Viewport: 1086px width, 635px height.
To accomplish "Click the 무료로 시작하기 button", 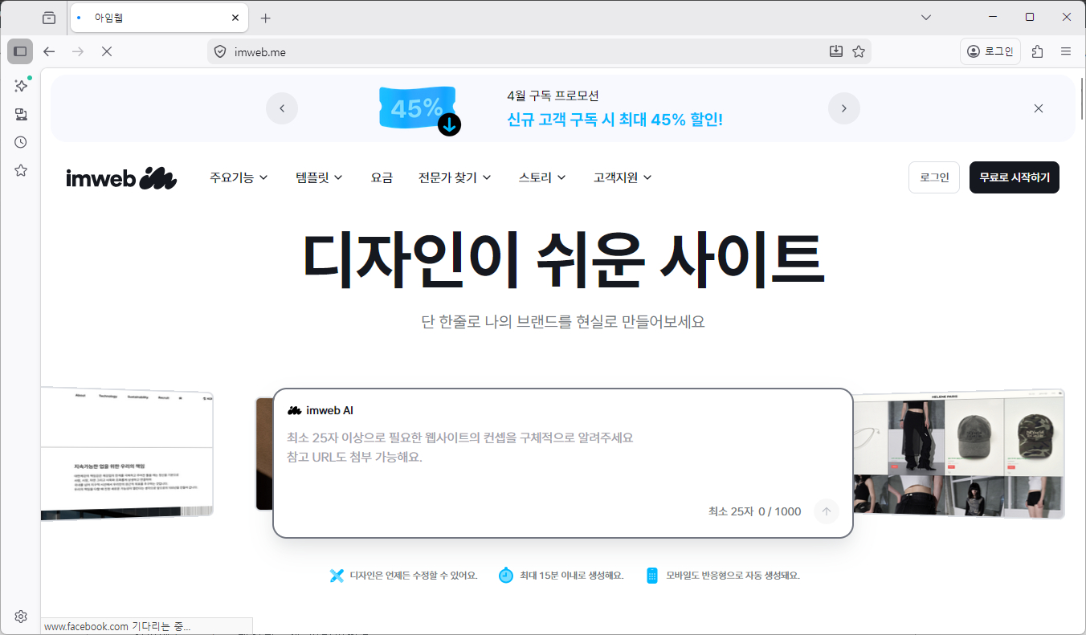I will coord(1014,177).
